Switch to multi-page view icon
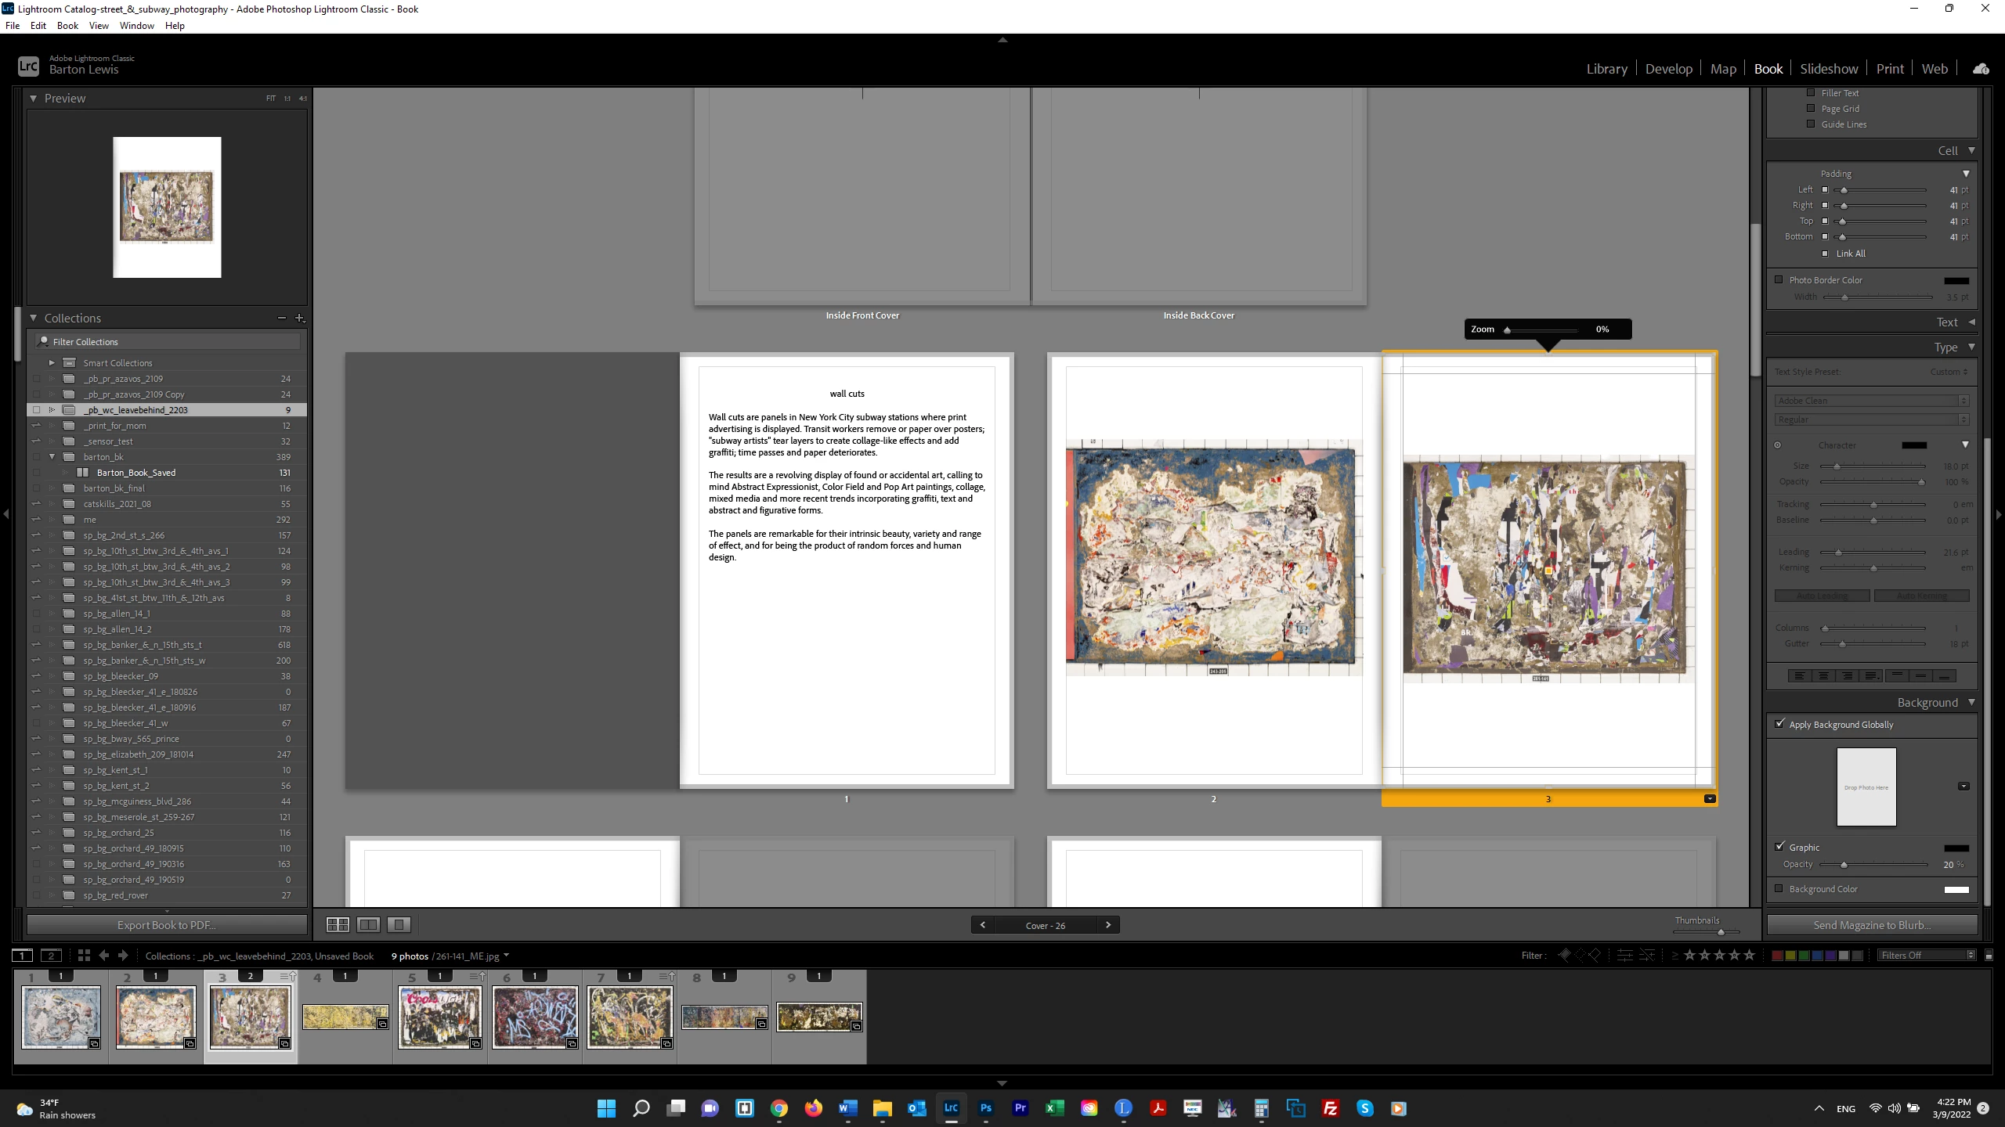This screenshot has width=2005, height=1127. 338,925
